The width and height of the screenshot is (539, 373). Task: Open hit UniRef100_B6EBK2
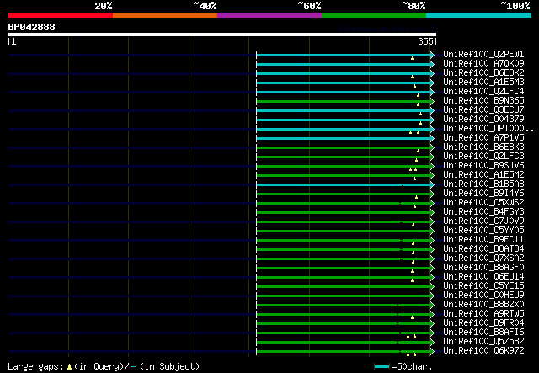pos(483,73)
